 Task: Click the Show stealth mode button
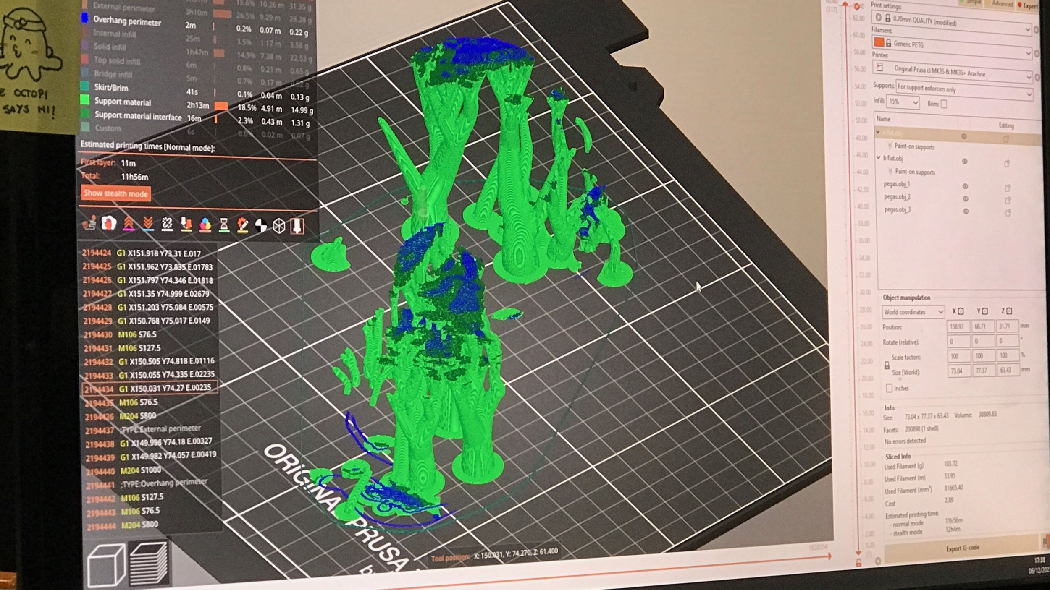pos(115,193)
